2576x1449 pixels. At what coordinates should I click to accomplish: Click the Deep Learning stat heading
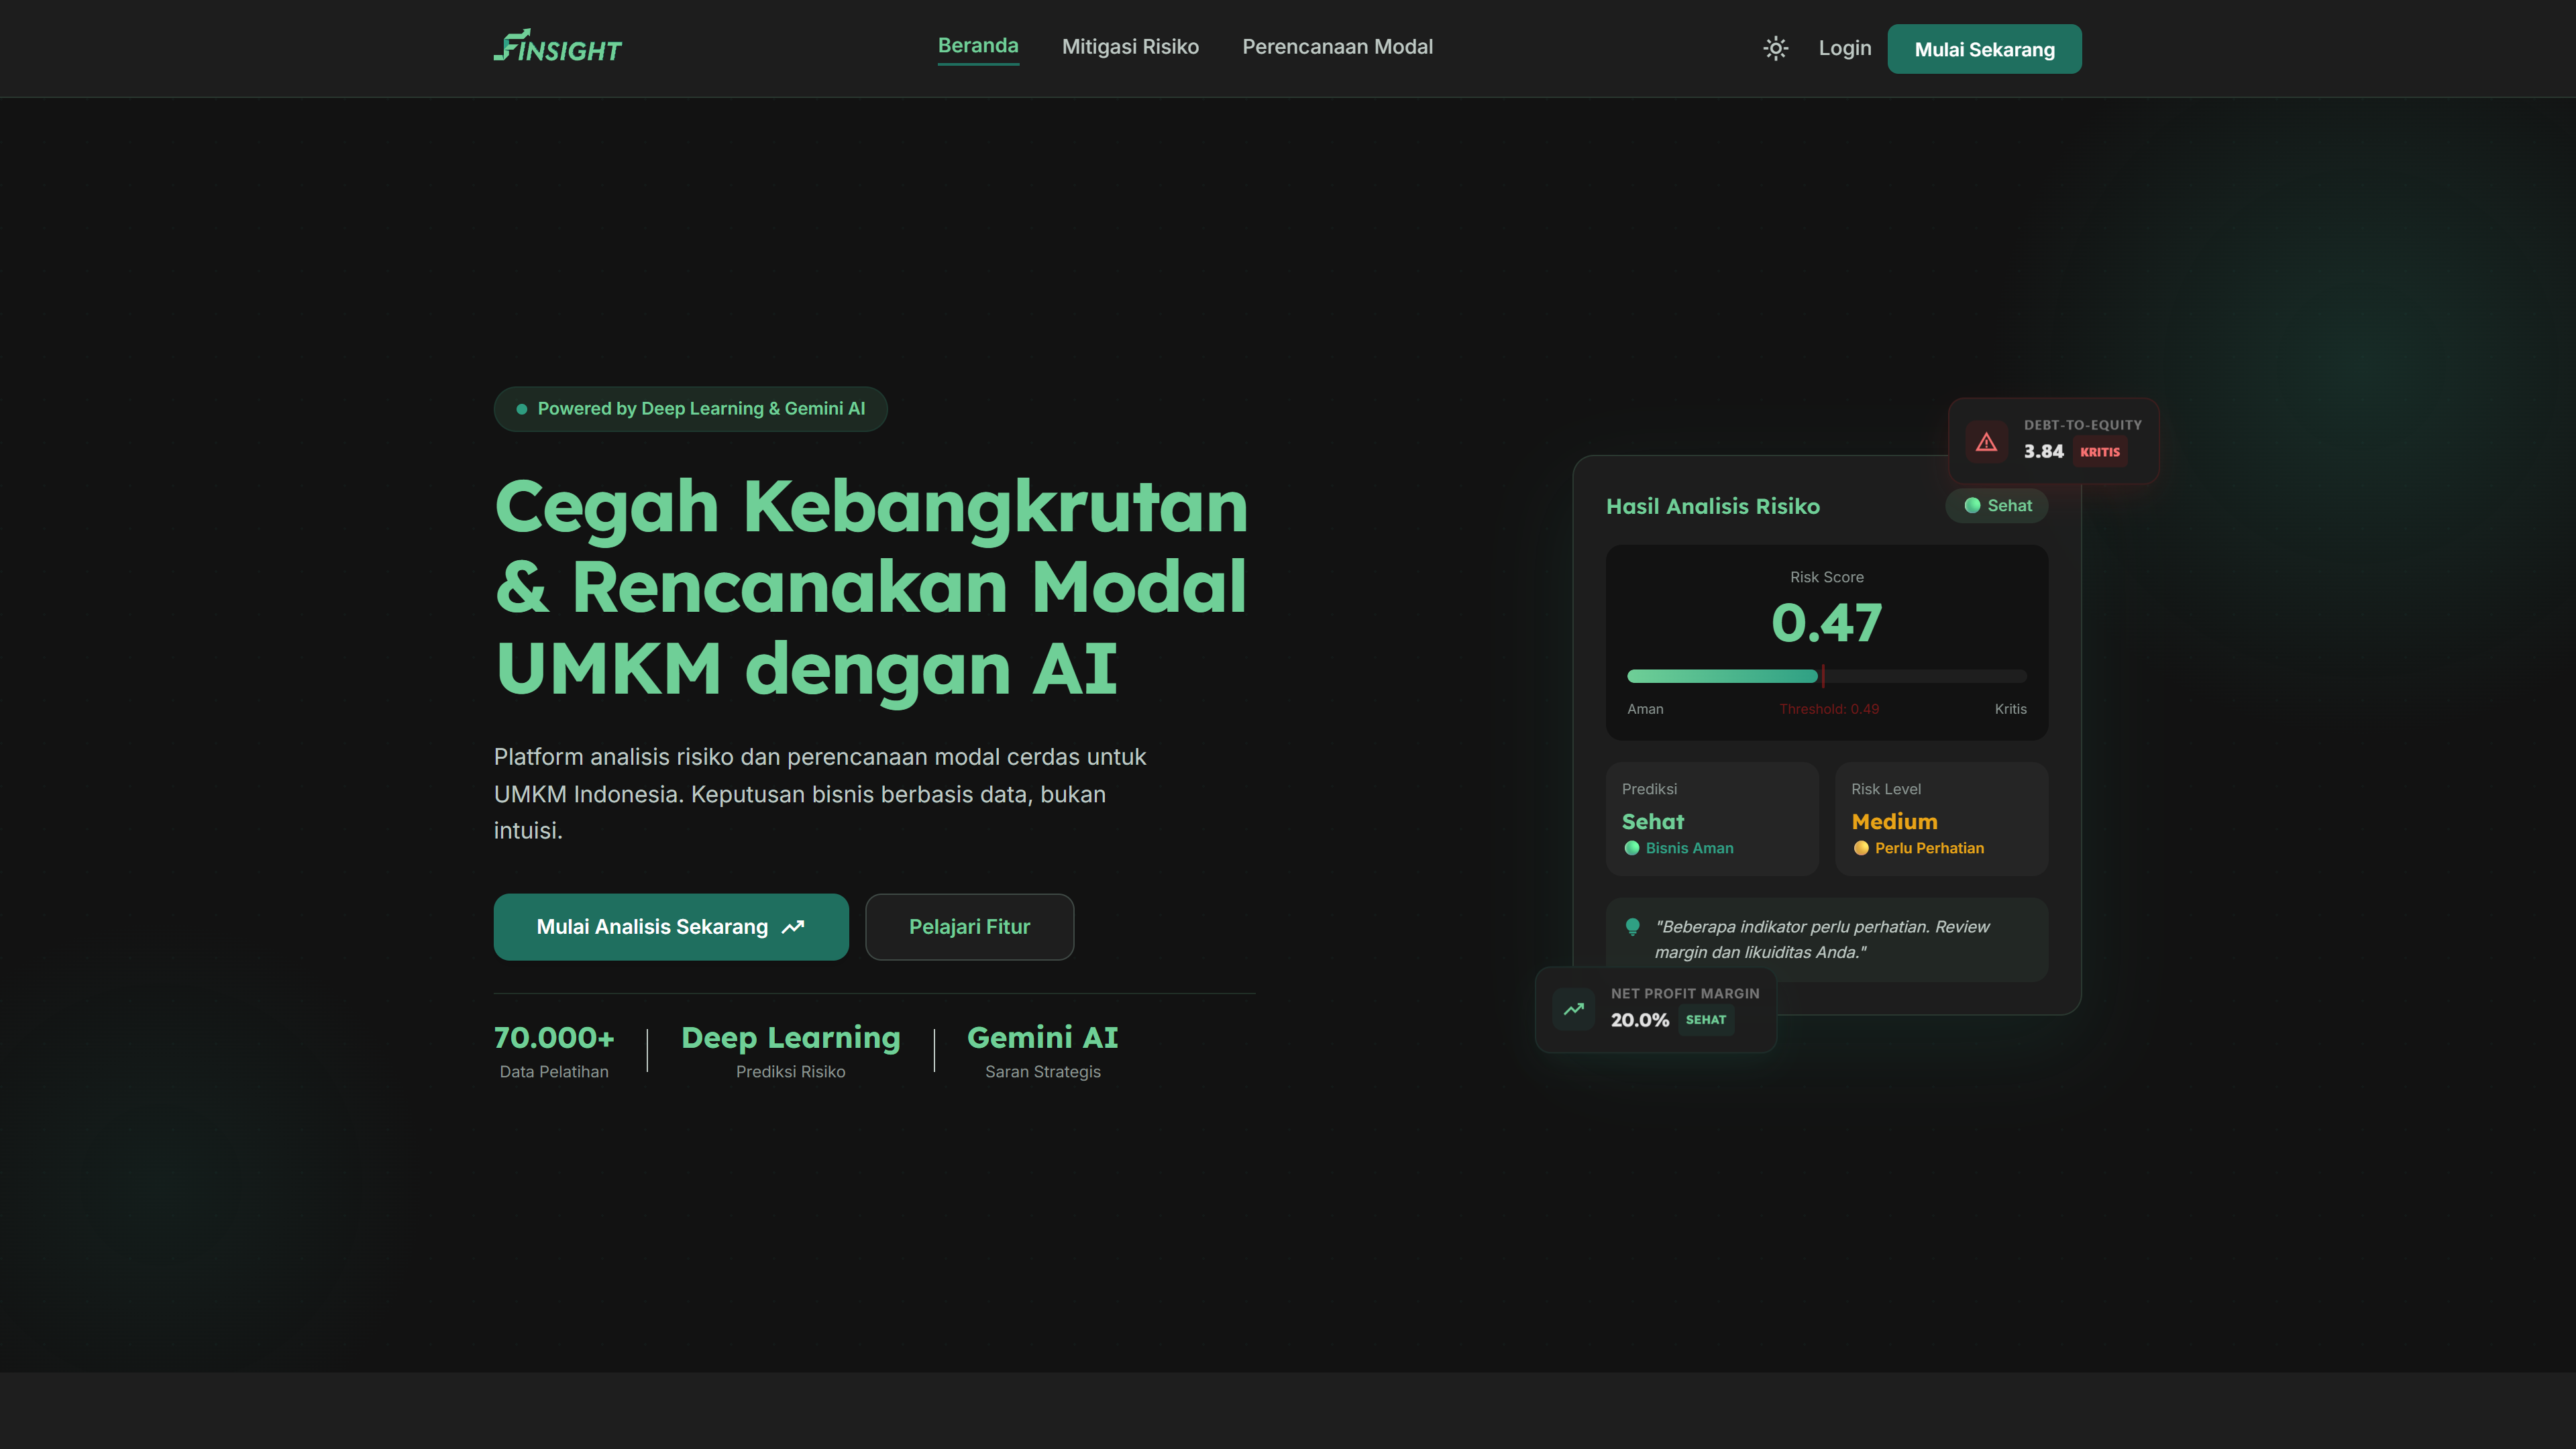(x=790, y=1038)
